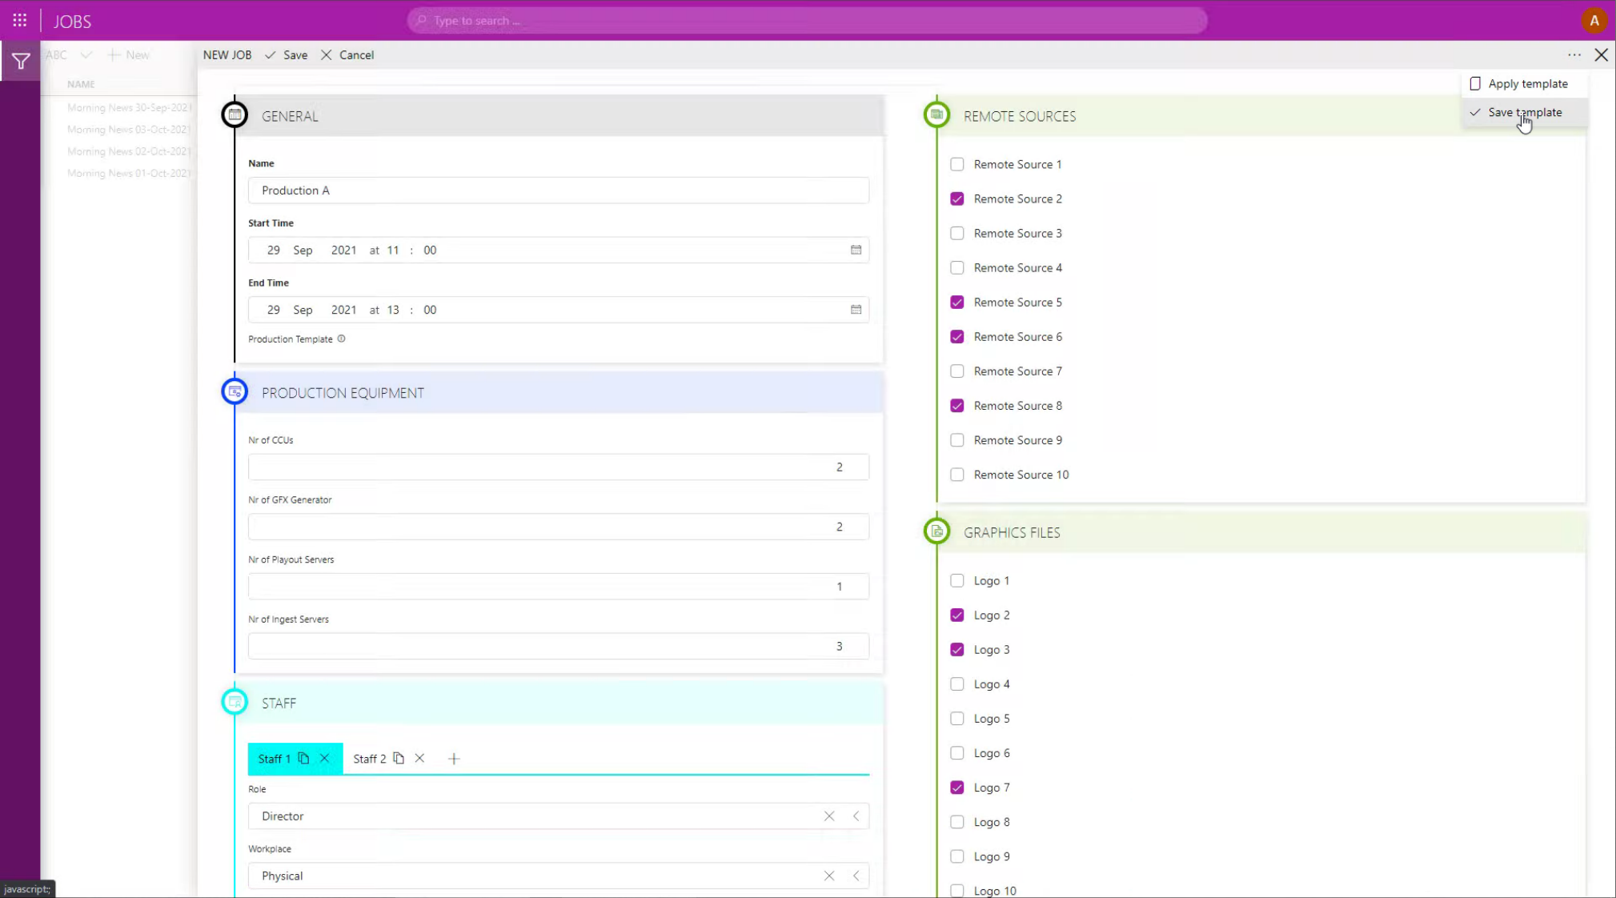The height and width of the screenshot is (898, 1616).
Task: Open the three-dots more options menu
Action: click(x=1574, y=55)
